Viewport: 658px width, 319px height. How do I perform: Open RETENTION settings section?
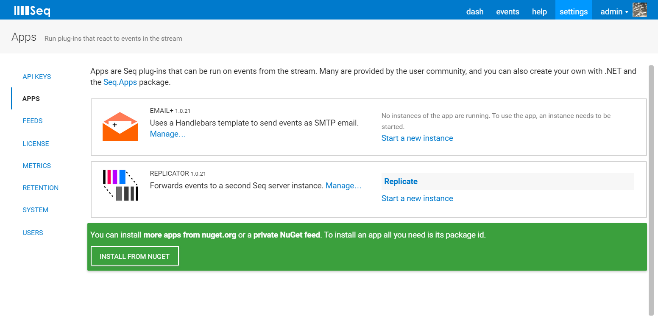[x=41, y=188]
